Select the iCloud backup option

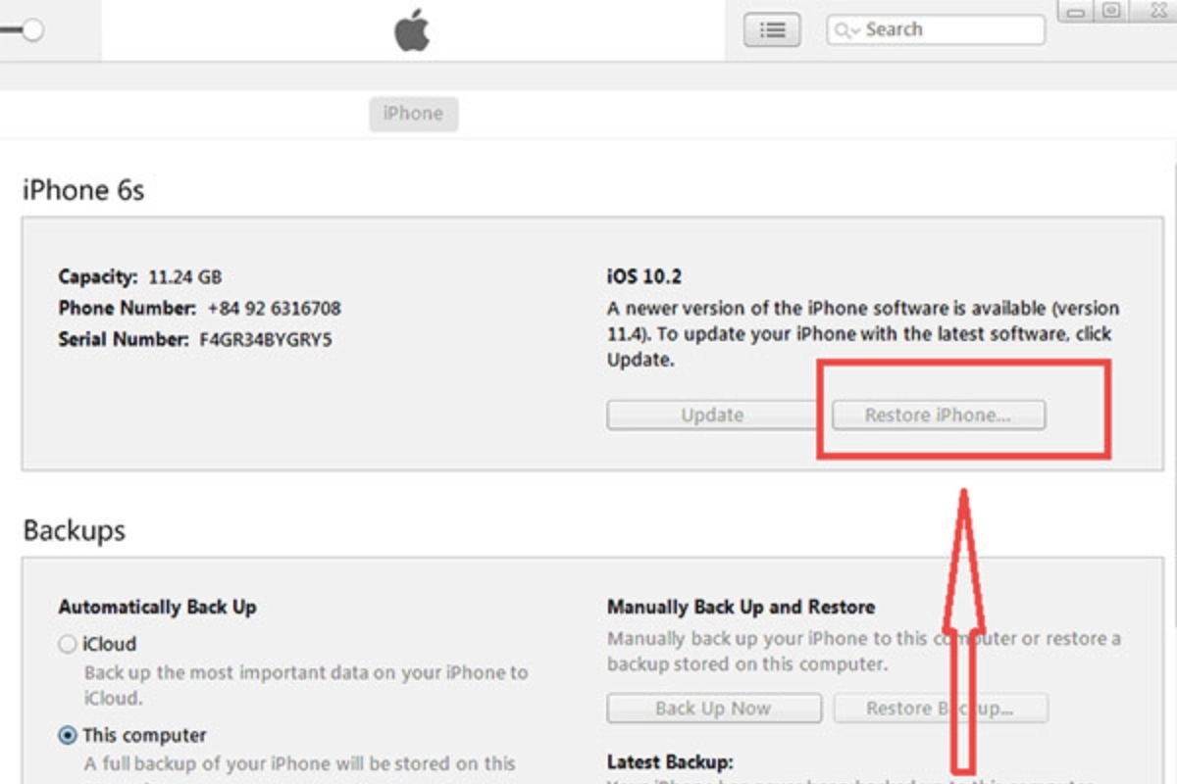(x=68, y=644)
